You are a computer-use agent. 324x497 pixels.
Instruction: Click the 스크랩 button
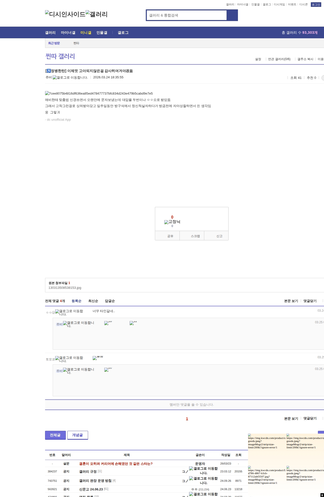195,236
